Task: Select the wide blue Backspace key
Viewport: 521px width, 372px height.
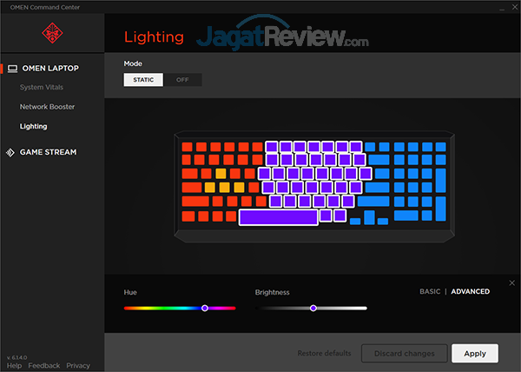Action: coord(379,160)
